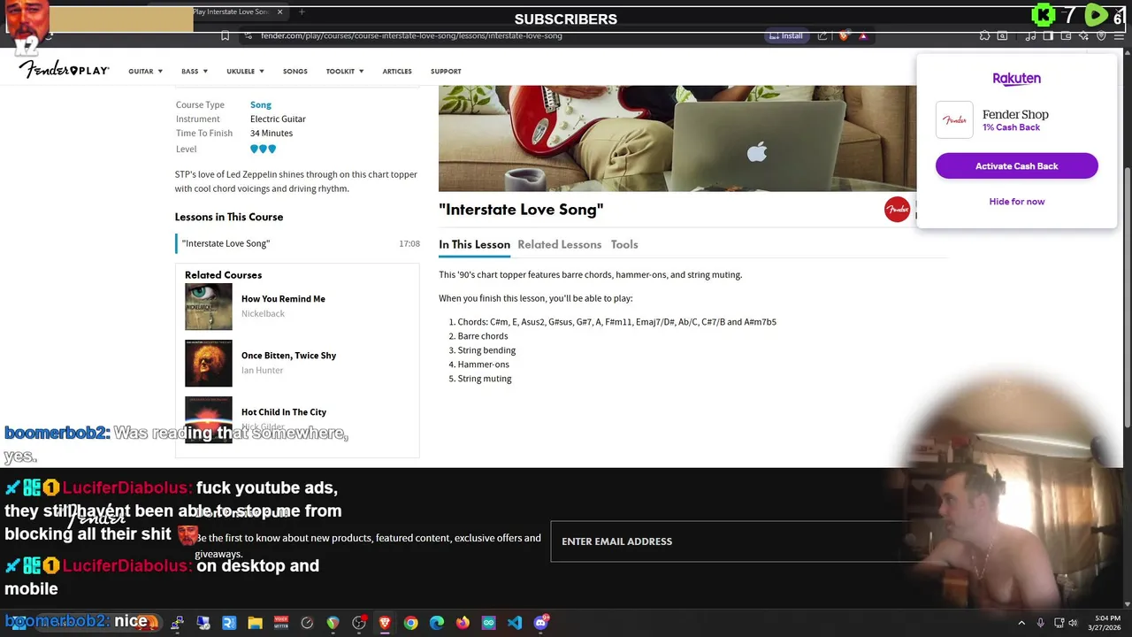
Task: Click the Song course type link
Action: (261, 104)
